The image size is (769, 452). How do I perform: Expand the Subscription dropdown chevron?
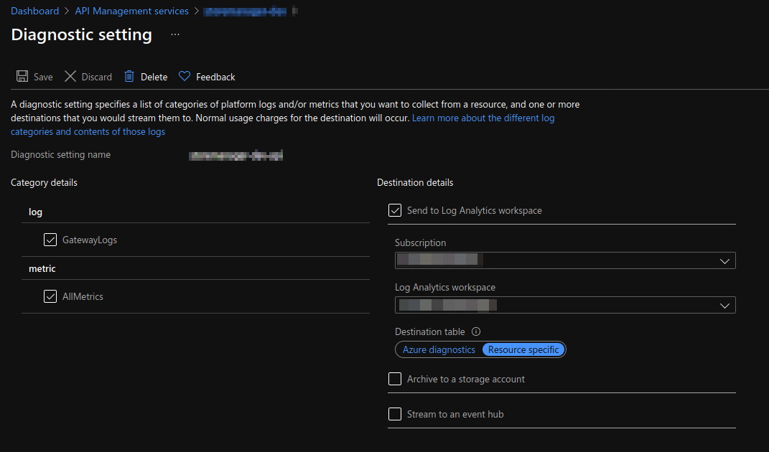[724, 260]
